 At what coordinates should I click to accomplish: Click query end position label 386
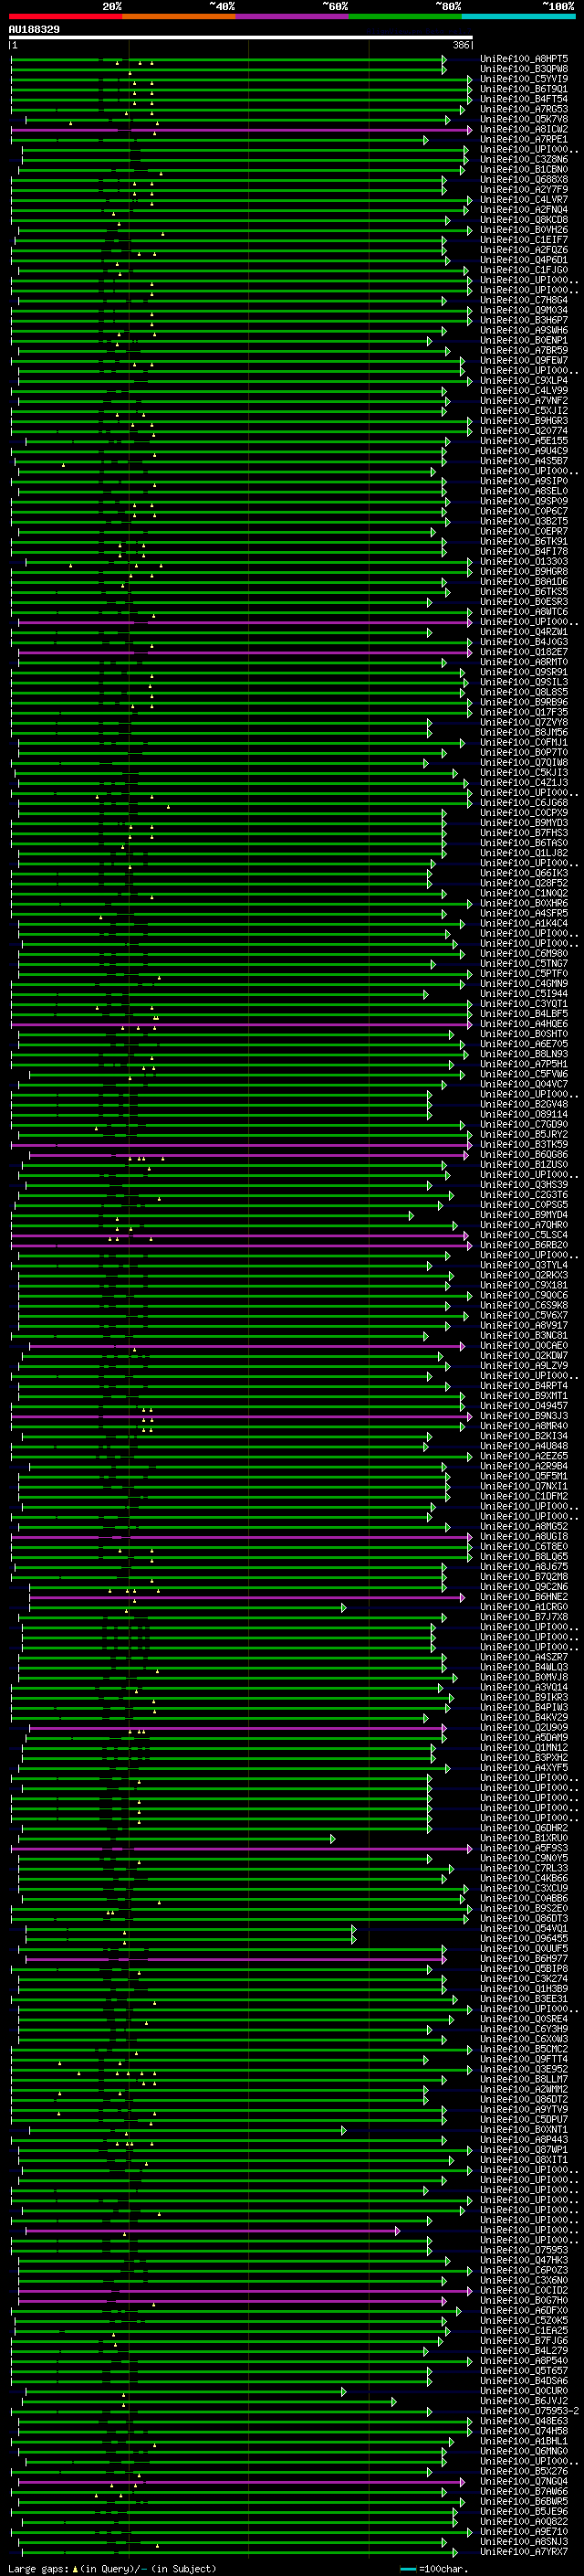click(461, 46)
